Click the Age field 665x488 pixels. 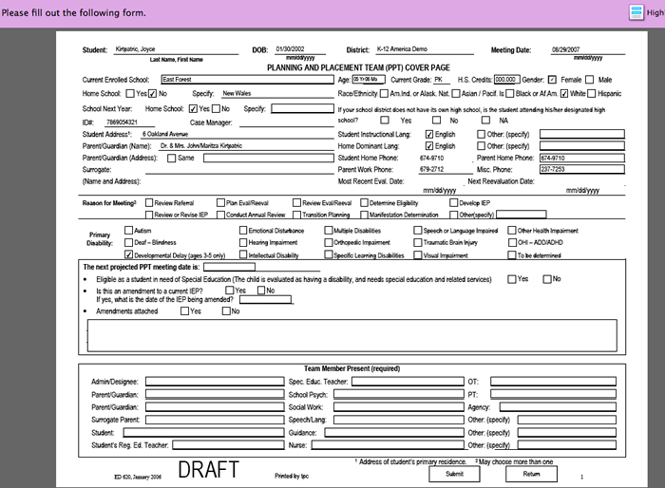[369, 80]
